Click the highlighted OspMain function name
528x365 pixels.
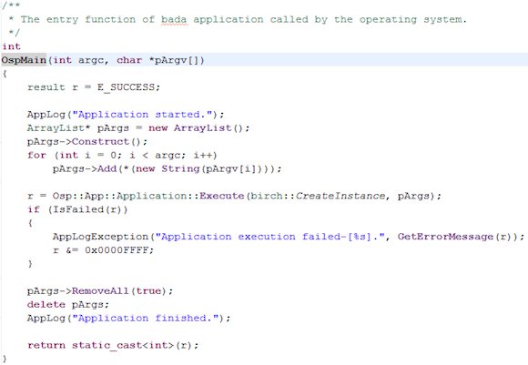point(24,60)
